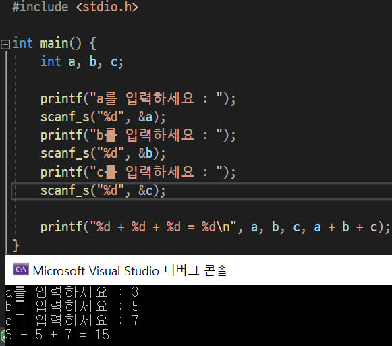392x346 pixels.
Task: Click console output "b를 입력하세요 : 5"
Action: click(72, 306)
